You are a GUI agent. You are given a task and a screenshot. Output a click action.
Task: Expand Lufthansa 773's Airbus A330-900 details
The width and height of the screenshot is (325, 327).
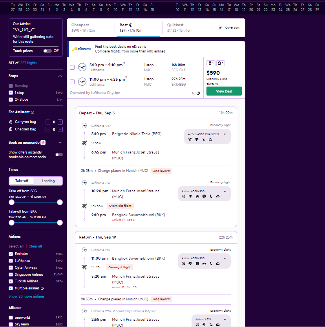pyautogui.click(x=225, y=258)
